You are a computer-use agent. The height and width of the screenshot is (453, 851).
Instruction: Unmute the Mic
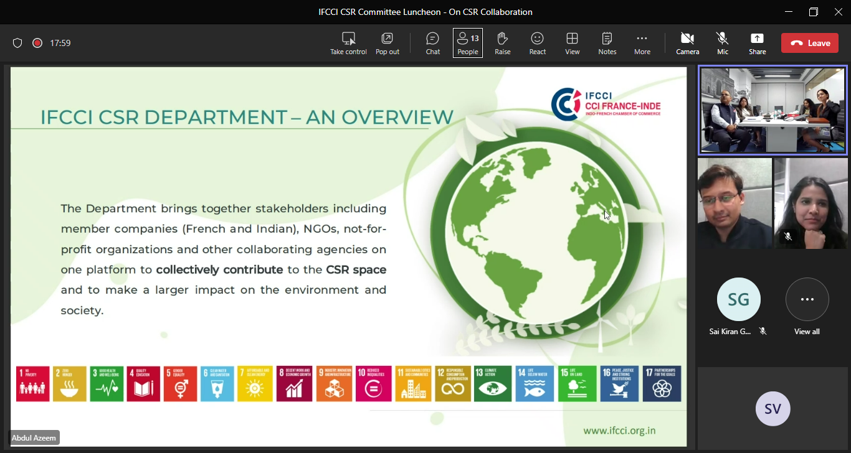(722, 43)
